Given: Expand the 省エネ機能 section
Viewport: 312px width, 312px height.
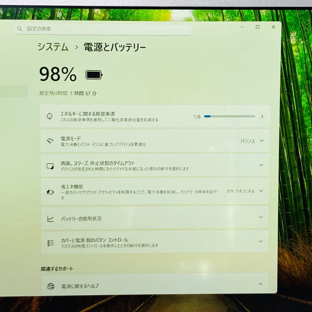Looking at the screenshot, I should [261, 191].
